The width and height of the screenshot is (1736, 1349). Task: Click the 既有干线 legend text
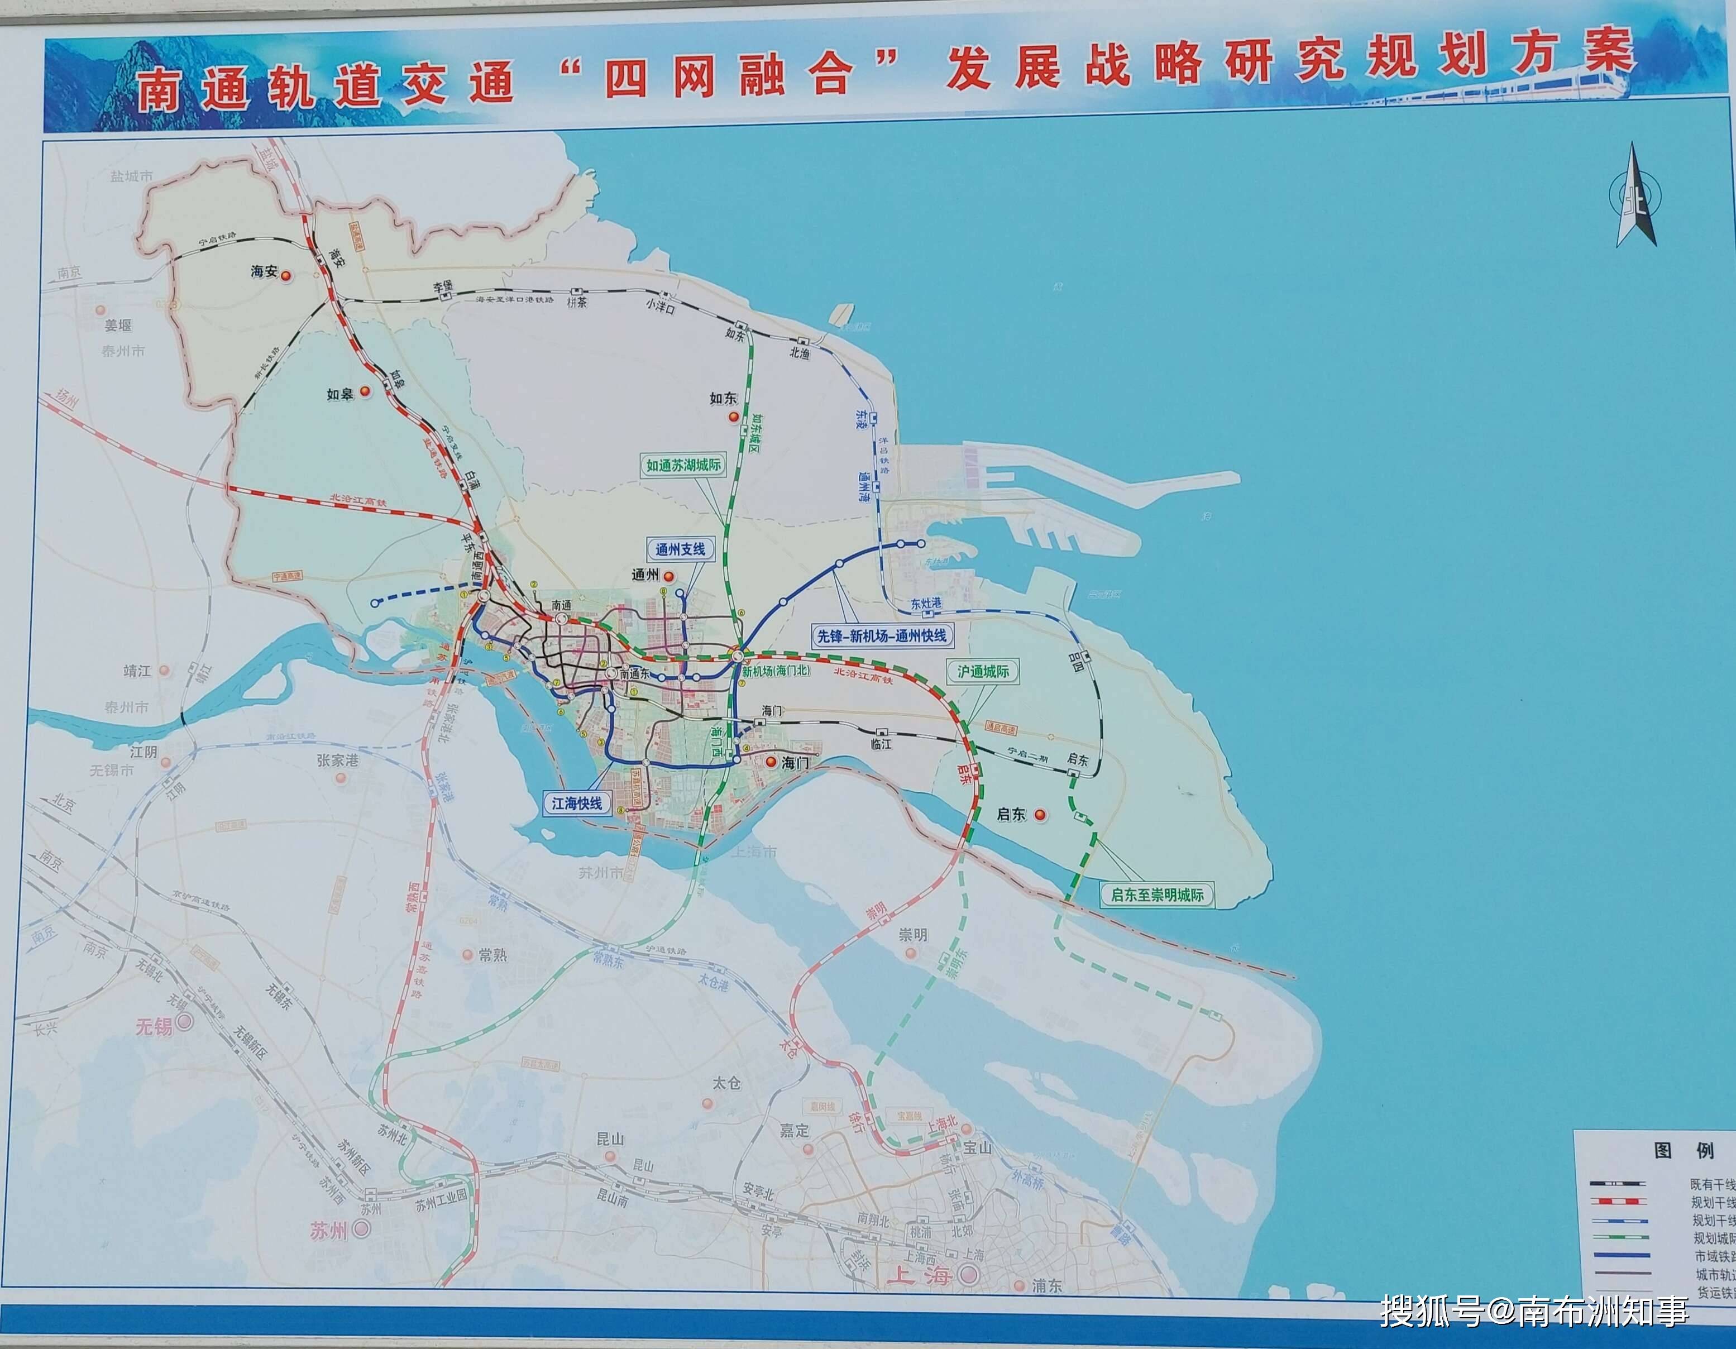click(x=1713, y=1185)
